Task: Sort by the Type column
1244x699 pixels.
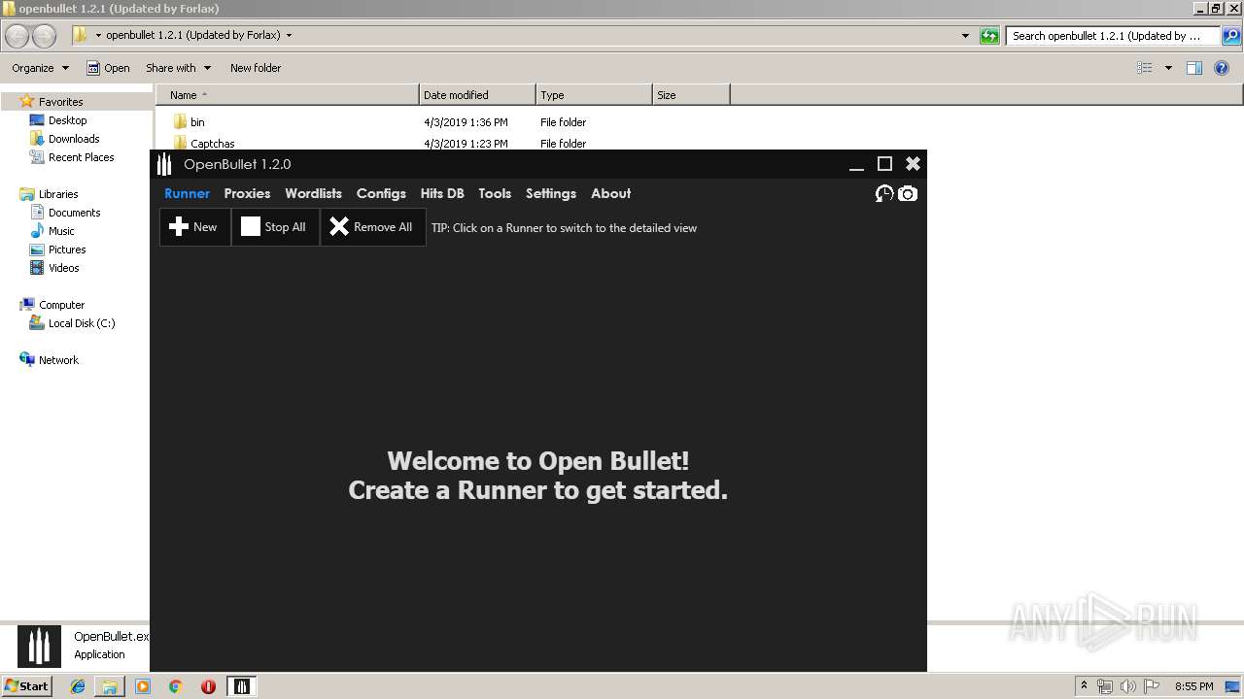Action: pyautogui.click(x=594, y=95)
